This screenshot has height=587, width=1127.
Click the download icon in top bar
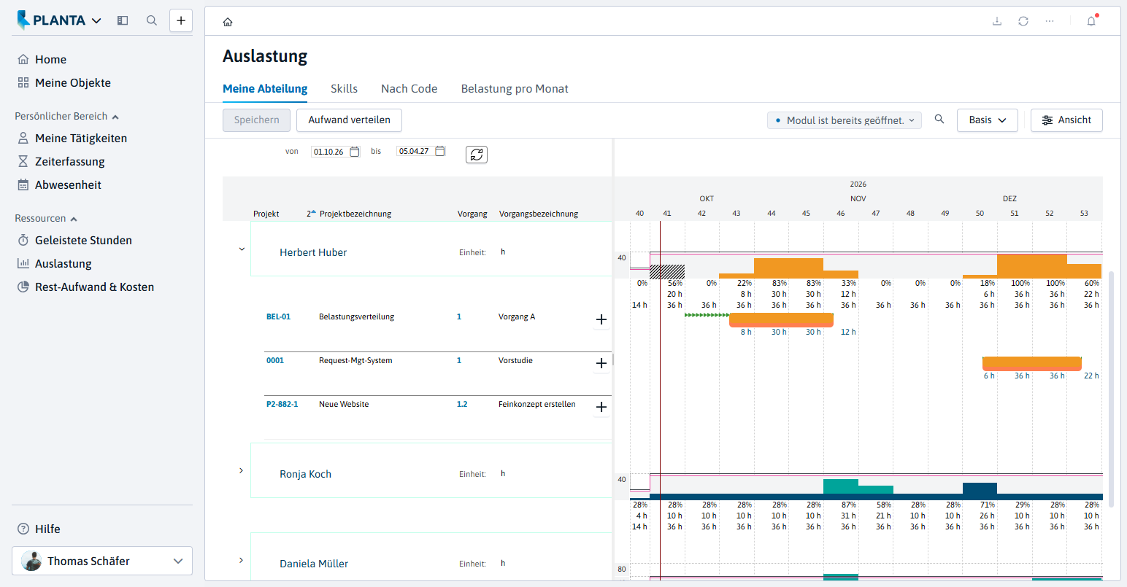997,21
